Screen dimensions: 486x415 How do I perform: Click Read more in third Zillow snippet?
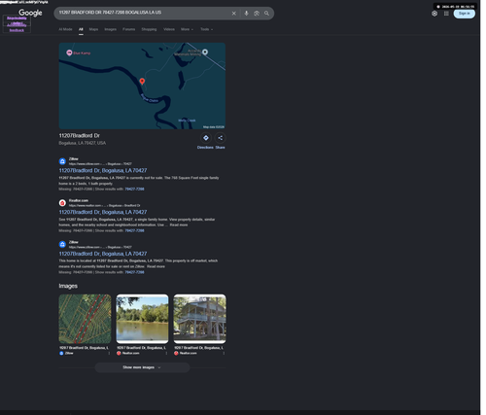156,266
